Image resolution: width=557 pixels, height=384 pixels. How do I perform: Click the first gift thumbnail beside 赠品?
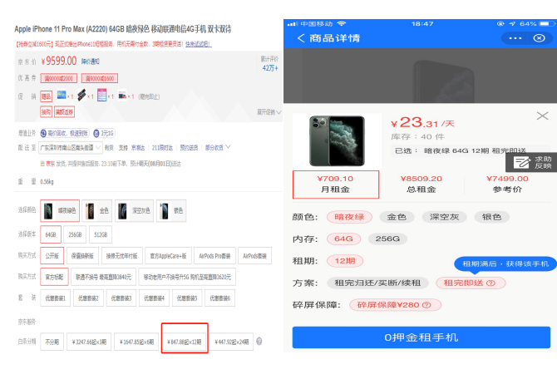point(62,96)
